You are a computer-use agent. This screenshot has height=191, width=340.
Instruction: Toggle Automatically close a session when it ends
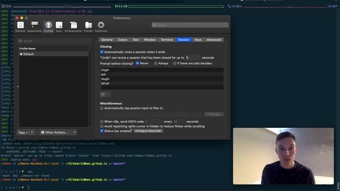click(x=101, y=52)
